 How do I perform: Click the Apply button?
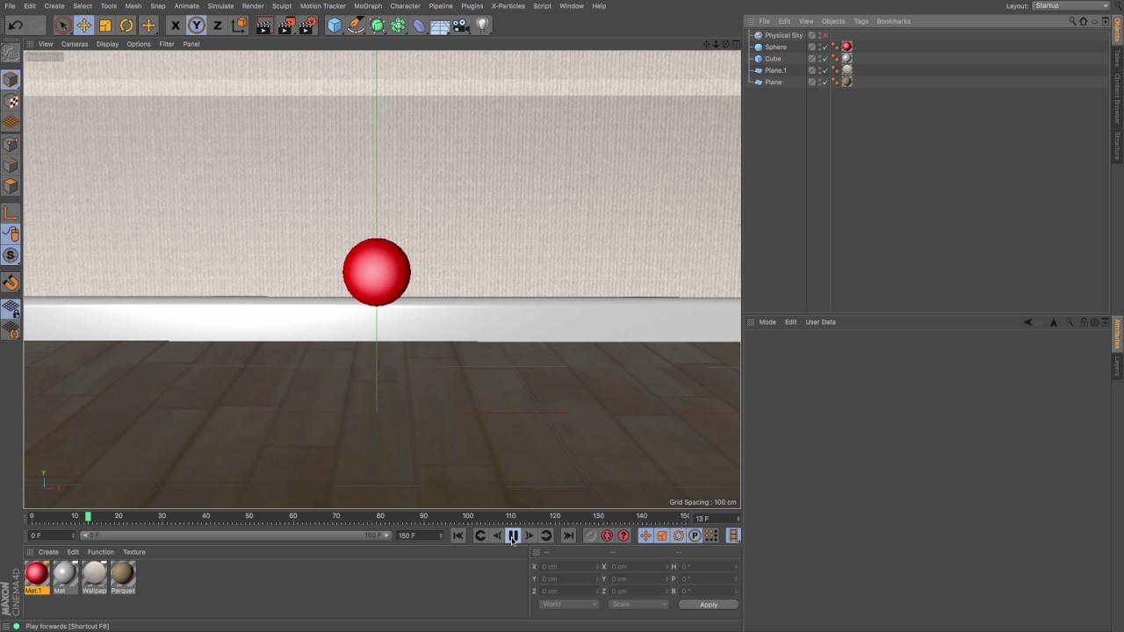point(709,604)
